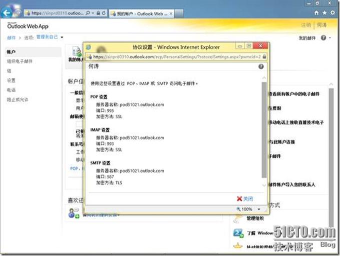Click the 邮件帐户导入您的联系人 shortcut
Image resolution: width=340 pixels, height=256 pixels.
pos(292,184)
